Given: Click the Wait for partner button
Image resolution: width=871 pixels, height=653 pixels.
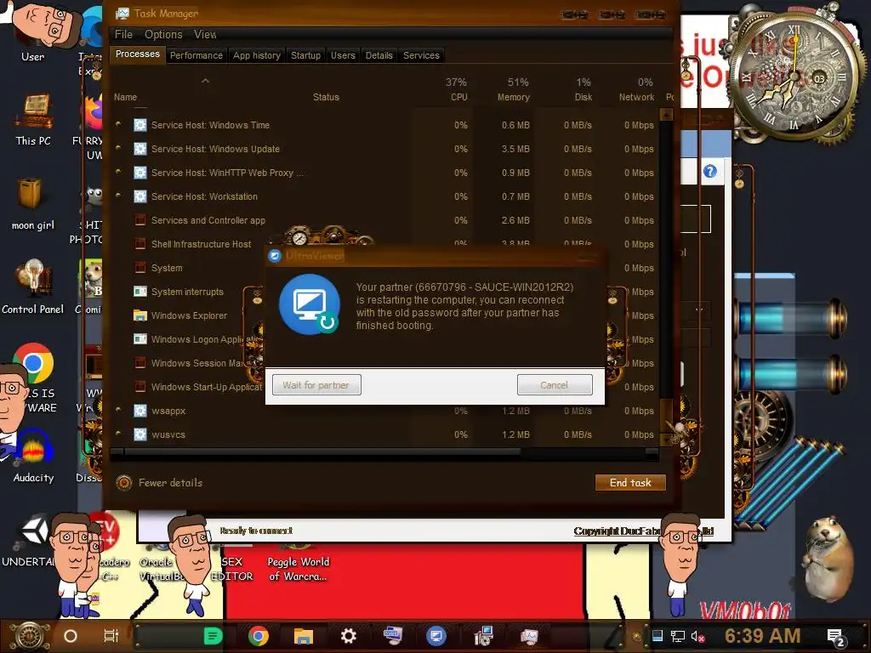Looking at the screenshot, I should (x=316, y=385).
